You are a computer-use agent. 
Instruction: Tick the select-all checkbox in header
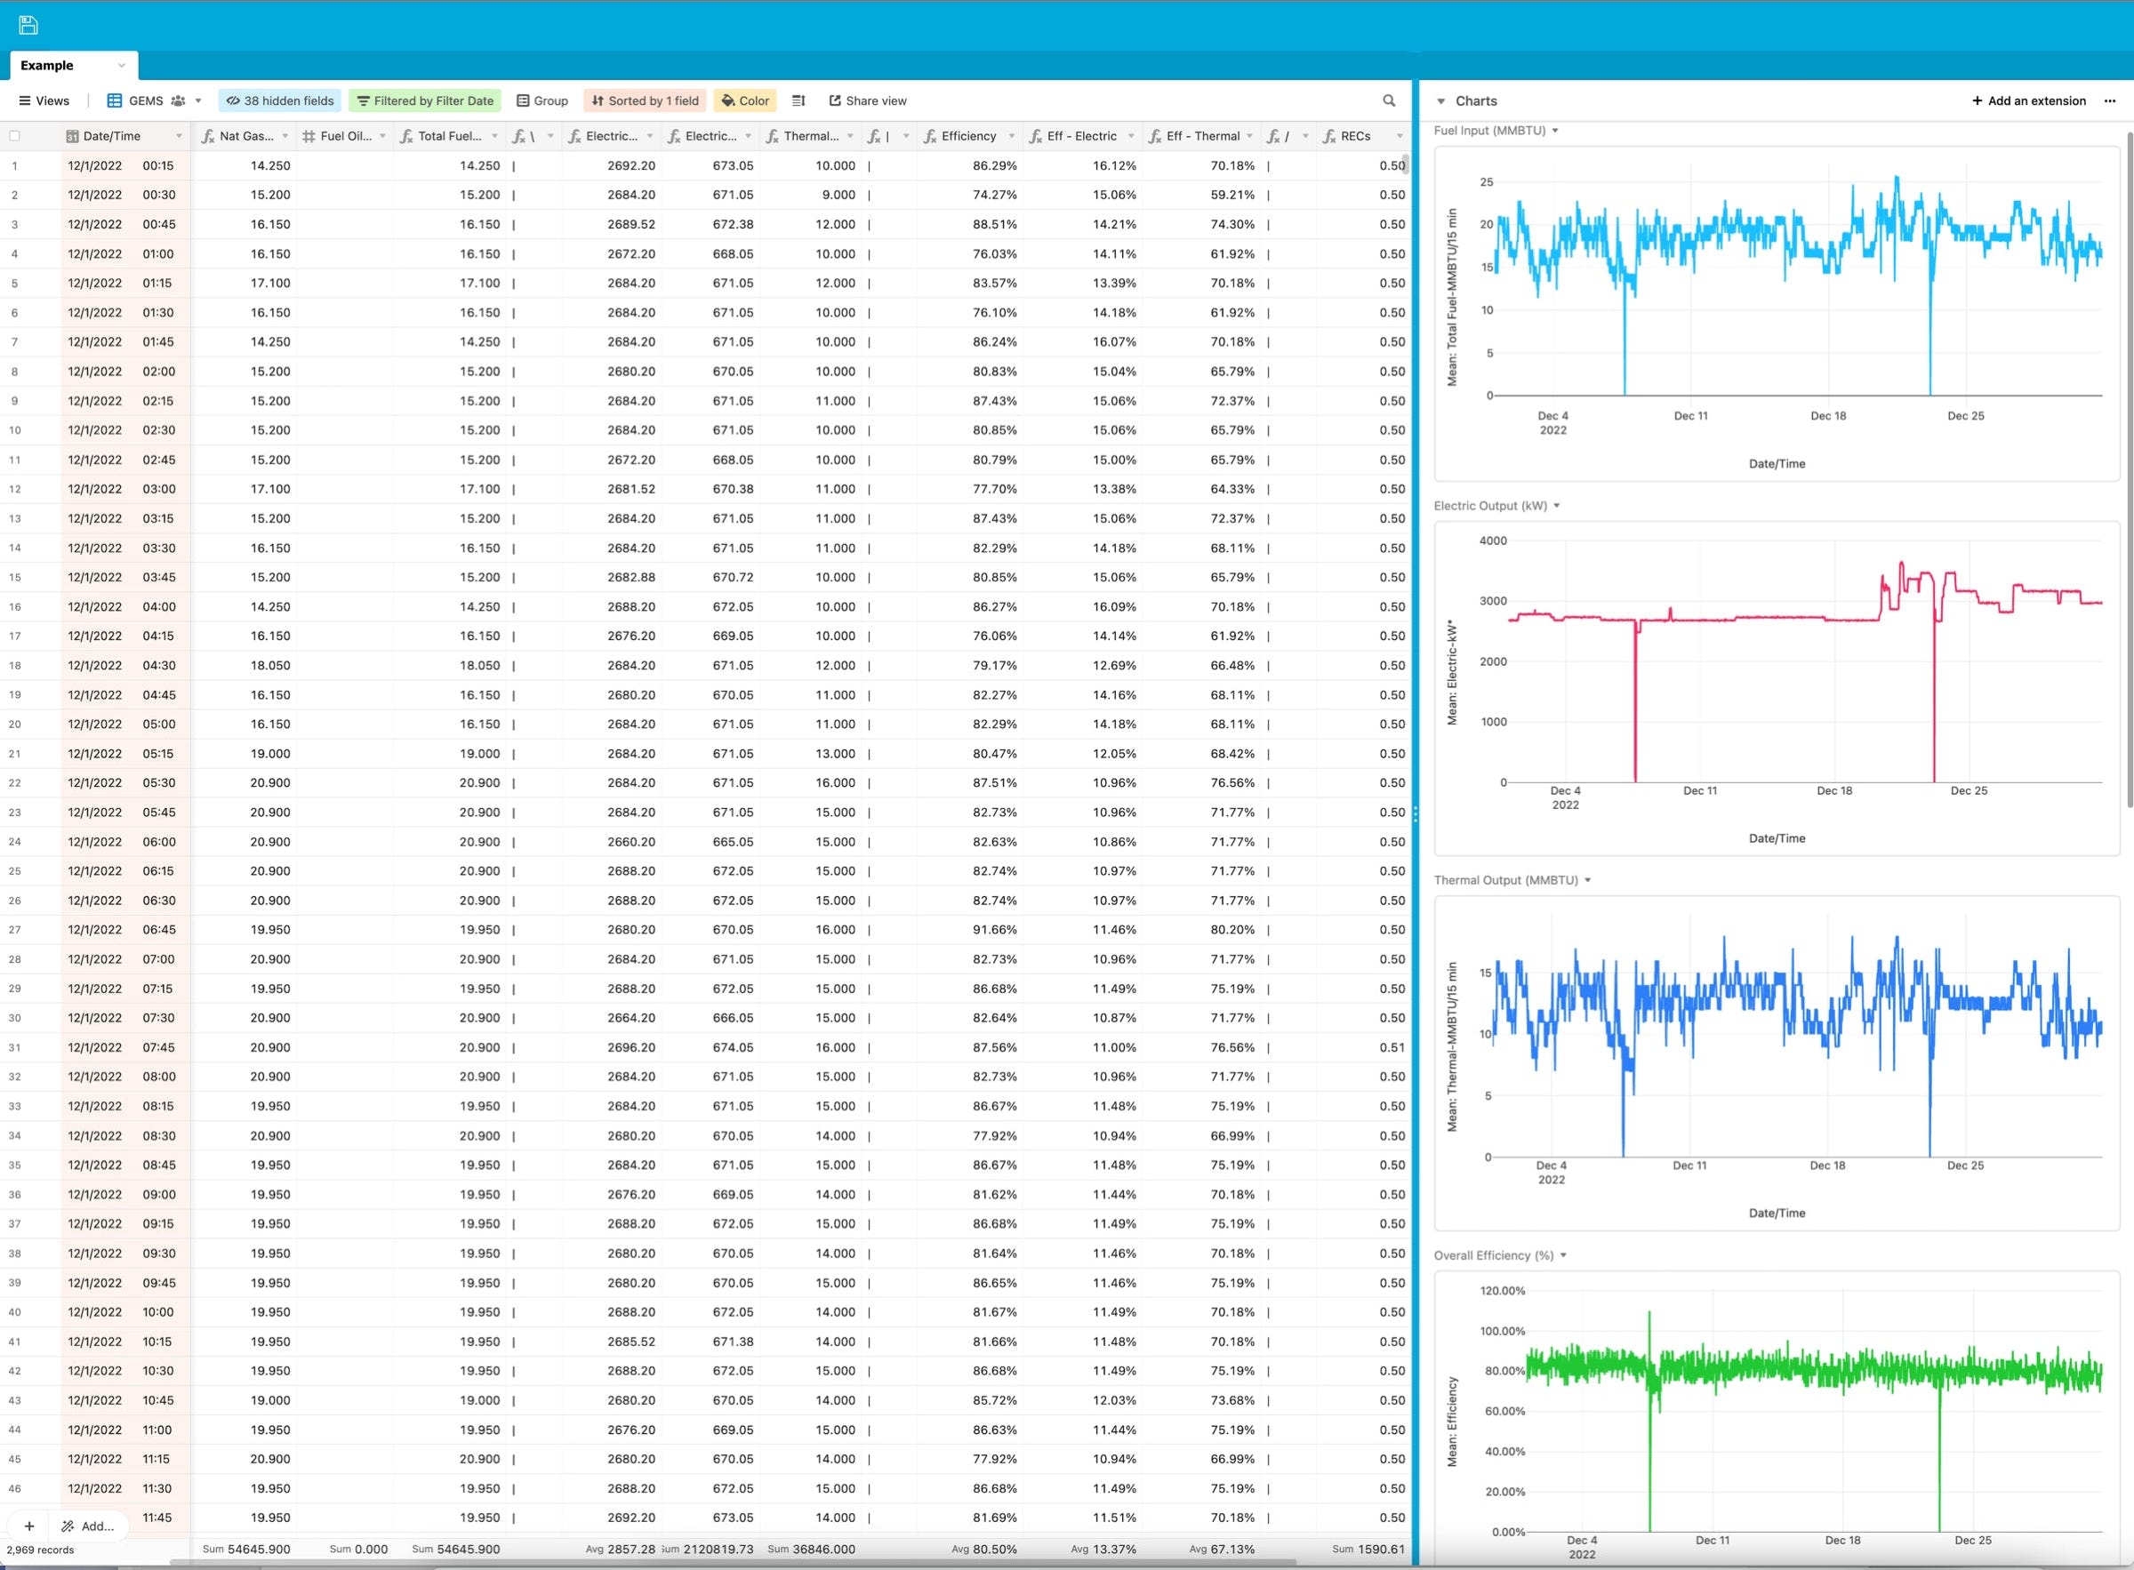(14, 136)
